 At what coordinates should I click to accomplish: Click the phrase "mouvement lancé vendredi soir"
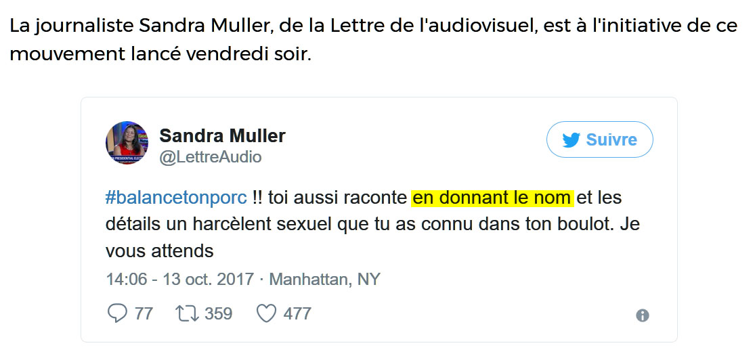coord(160,53)
